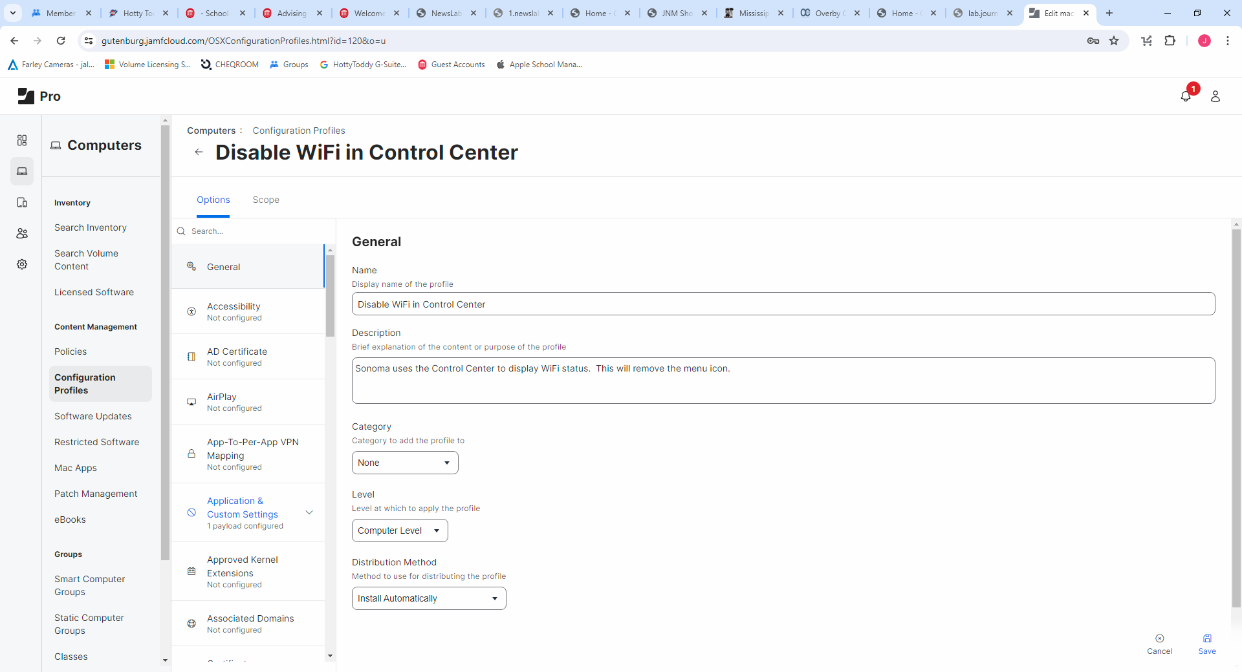Screen dimensions: 1242x672
Task: Open Licensed Software in the sidebar
Action: click(94, 292)
